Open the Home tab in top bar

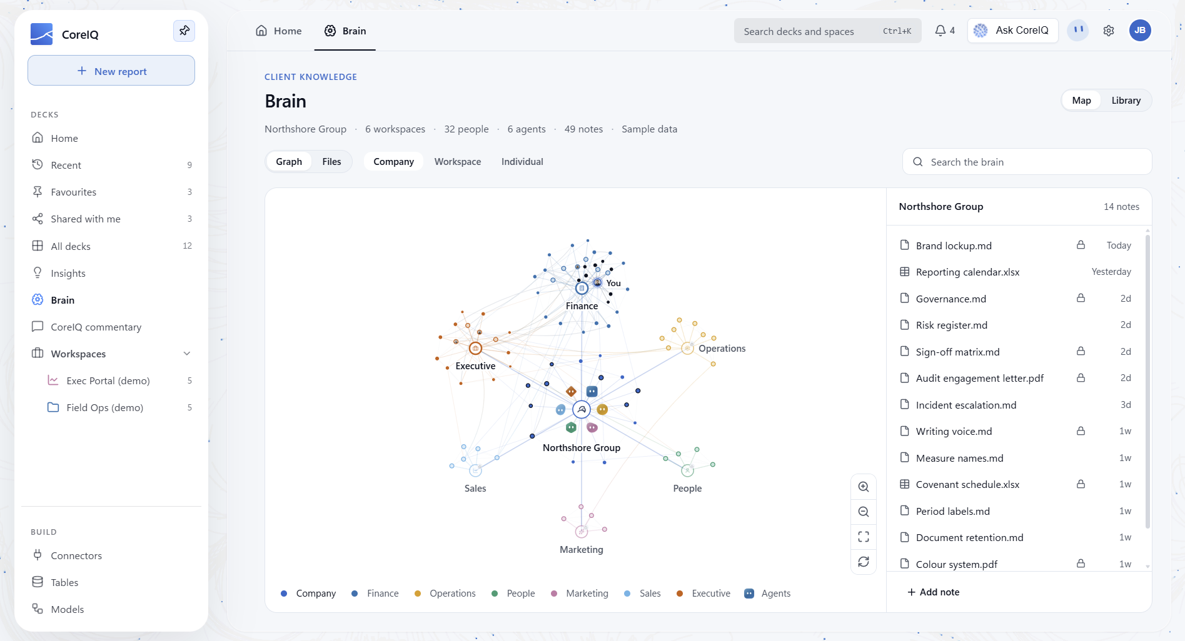(279, 31)
